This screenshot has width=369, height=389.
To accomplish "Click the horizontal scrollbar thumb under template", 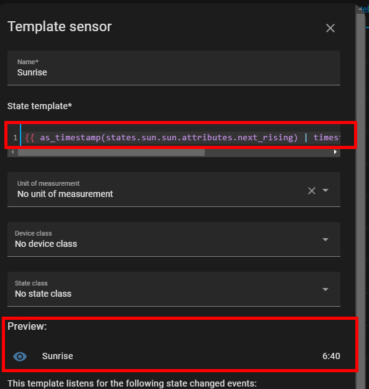I will [111, 153].
